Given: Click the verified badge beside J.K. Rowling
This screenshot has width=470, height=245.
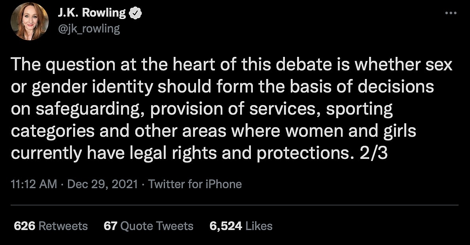Looking at the screenshot, I should pos(136,13).
